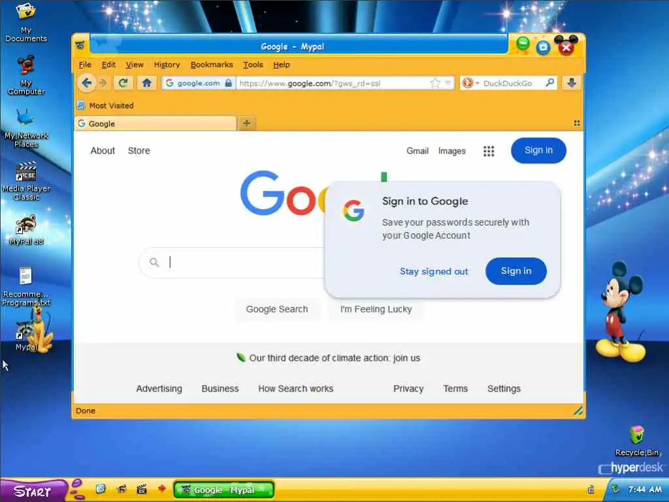This screenshot has height=502, width=669.
Task: Select the Google tab
Action: click(155, 124)
